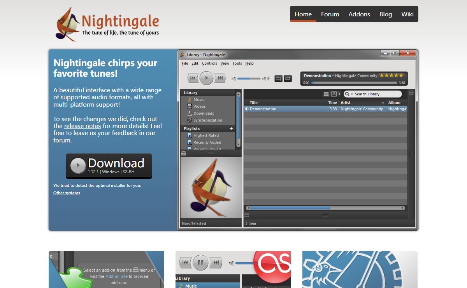Image resolution: width=467 pixels, height=288 pixels.
Task: Open the Addons tab
Action: tap(359, 14)
